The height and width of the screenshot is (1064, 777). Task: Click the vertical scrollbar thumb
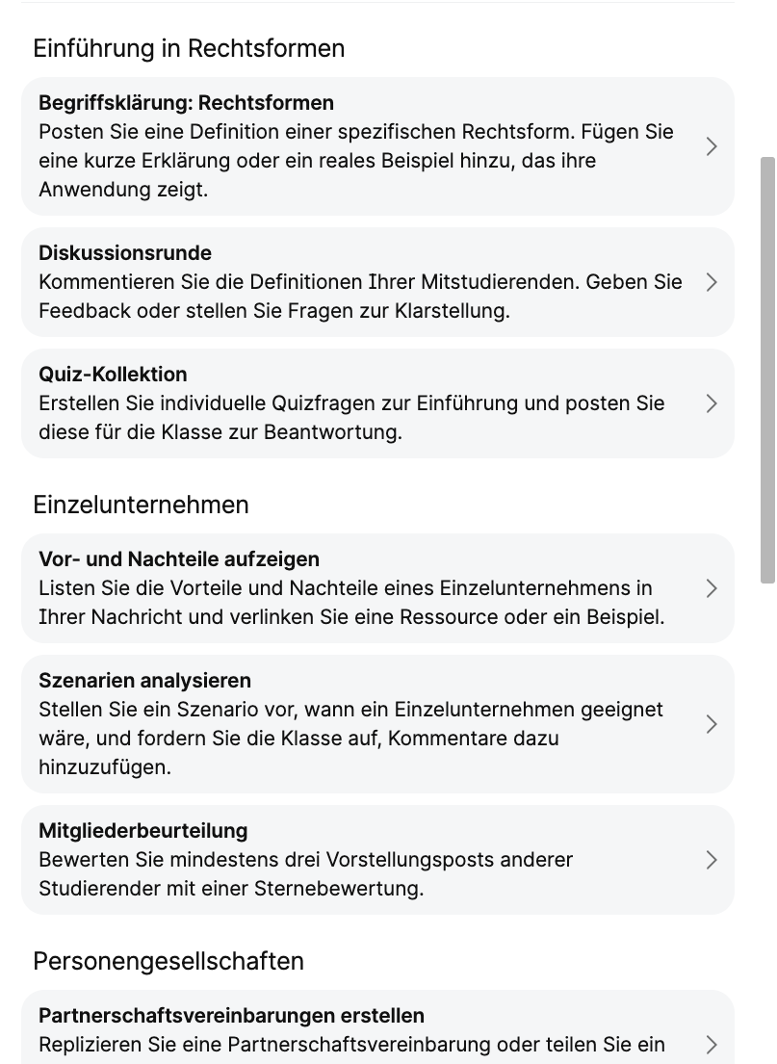[x=767, y=370]
